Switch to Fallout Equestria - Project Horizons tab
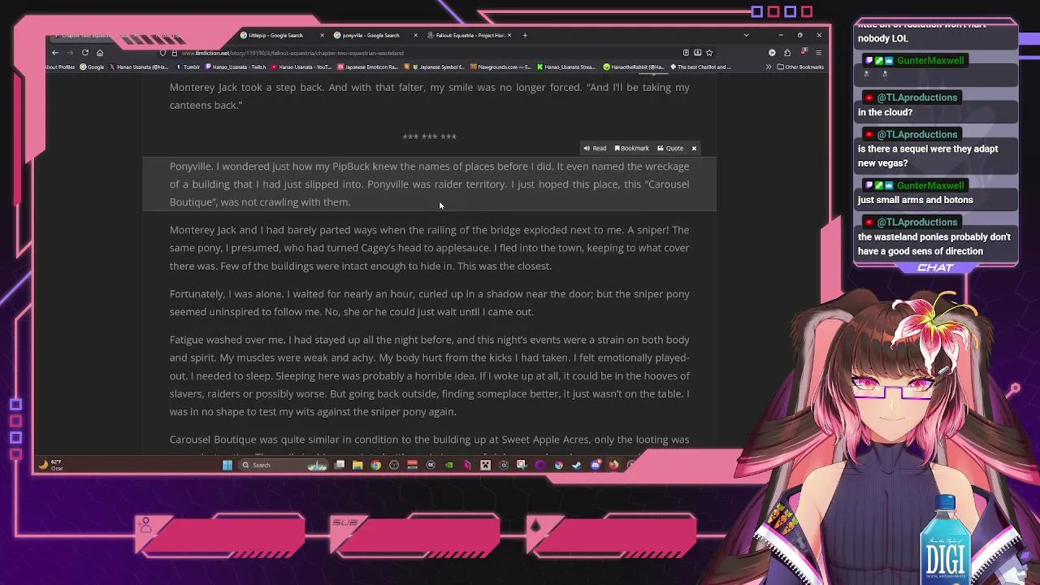This screenshot has height=585, width=1040. pos(470,35)
